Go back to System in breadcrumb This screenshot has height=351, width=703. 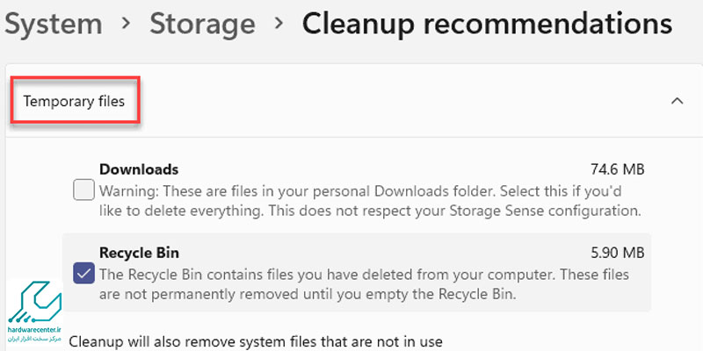click(x=54, y=24)
